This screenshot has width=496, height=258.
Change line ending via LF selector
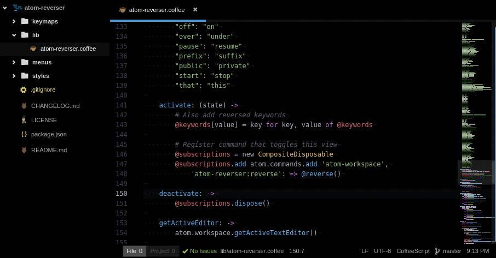[x=365, y=251]
